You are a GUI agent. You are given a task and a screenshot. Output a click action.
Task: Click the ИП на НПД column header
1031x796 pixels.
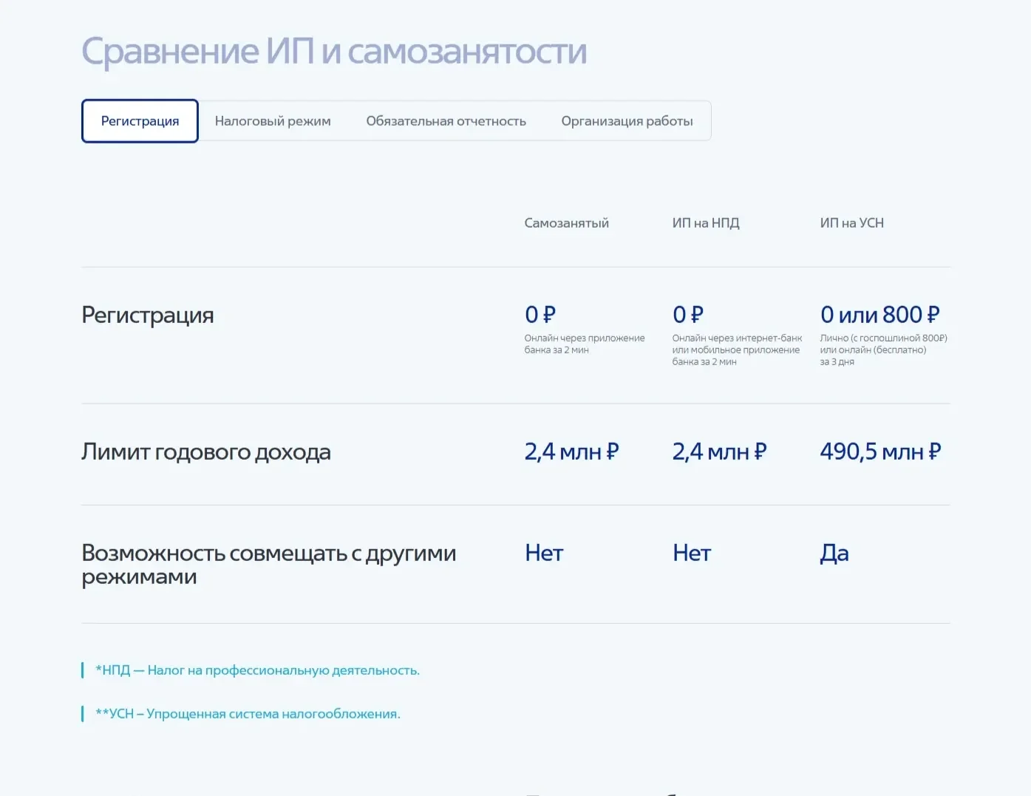click(x=706, y=223)
